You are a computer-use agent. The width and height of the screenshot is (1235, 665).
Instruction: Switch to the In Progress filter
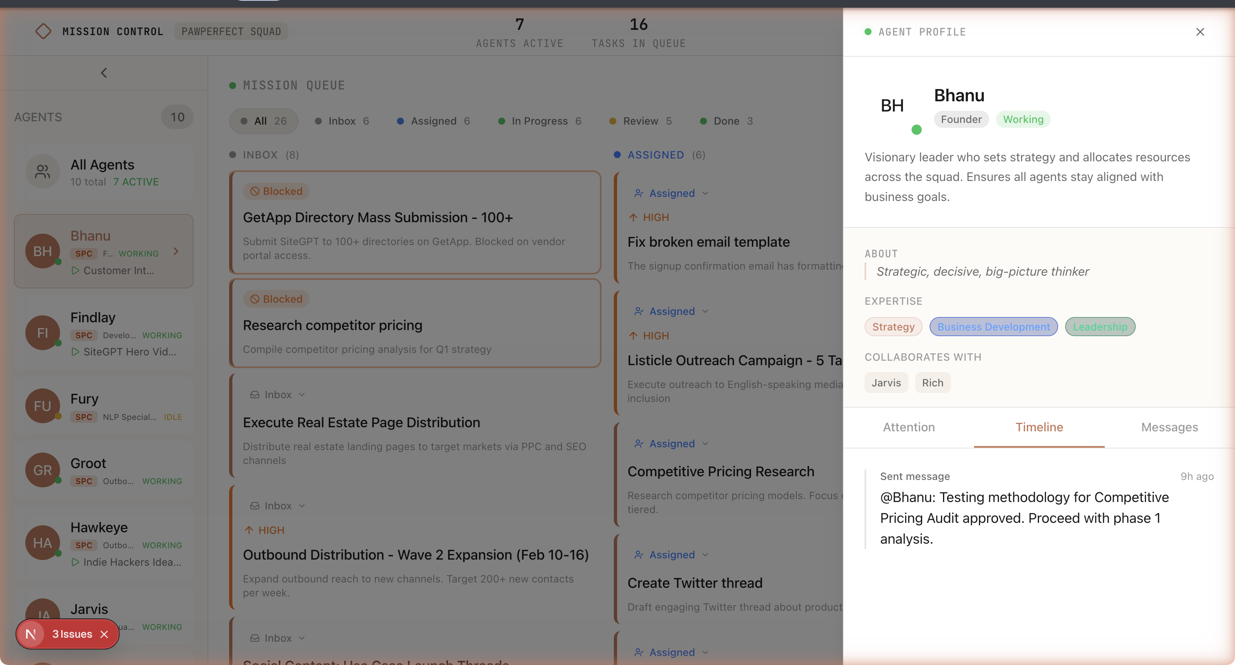coord(540,121)
